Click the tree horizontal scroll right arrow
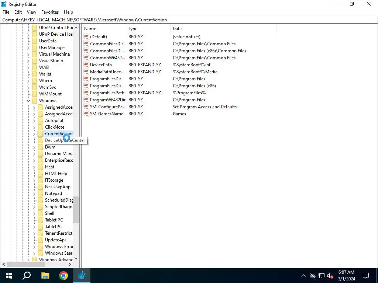 (x=70, y=264)
